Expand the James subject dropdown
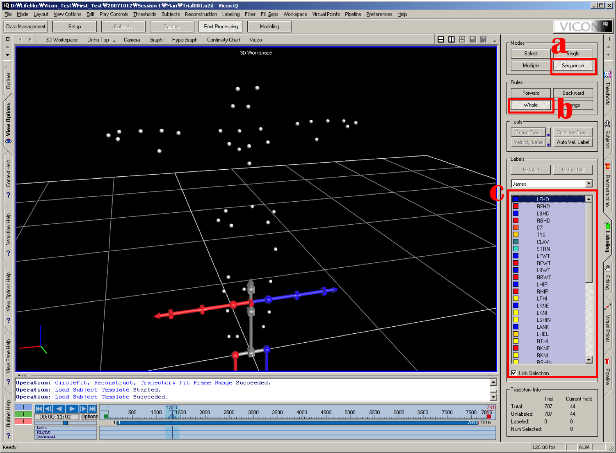The height and width of the screenshot is (453, 616). (x=589, y=184)
